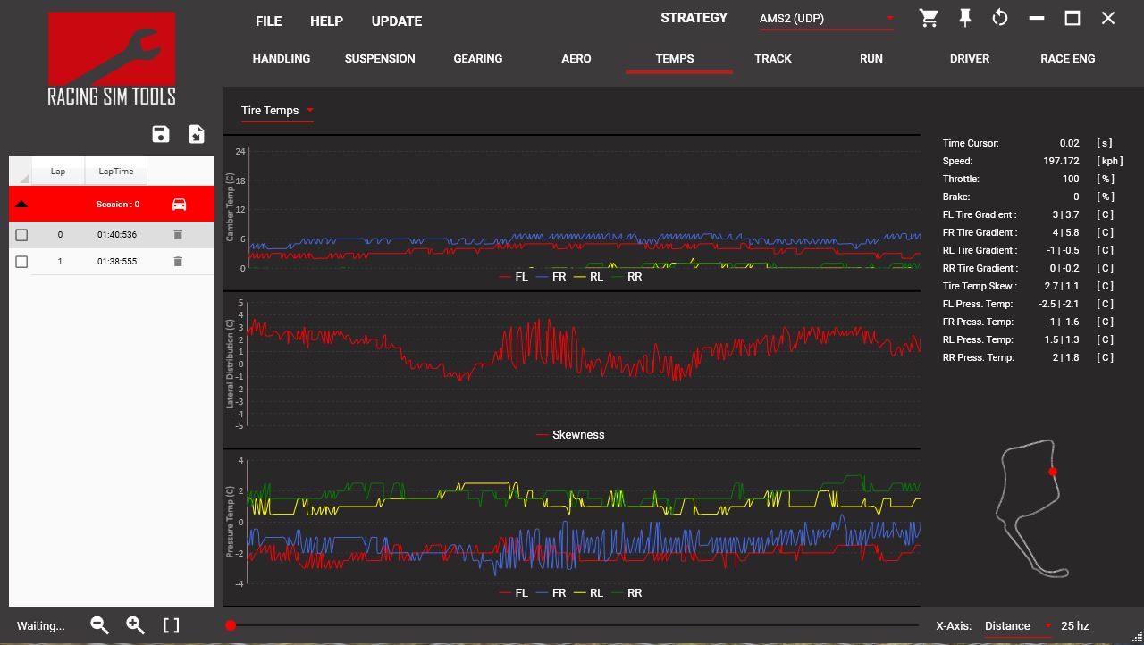
Task: Select lap time 01:40:536
Action: pyautogui.click(x=117, y=235)
